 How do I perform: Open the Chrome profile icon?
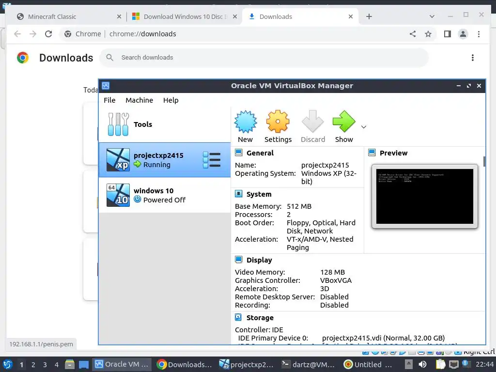pos(463,34)
